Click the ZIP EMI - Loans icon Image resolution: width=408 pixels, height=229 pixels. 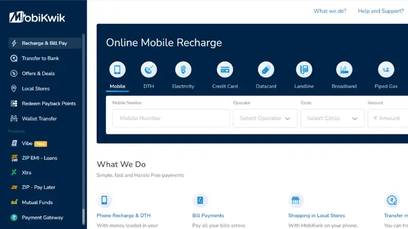pos(14,158)
